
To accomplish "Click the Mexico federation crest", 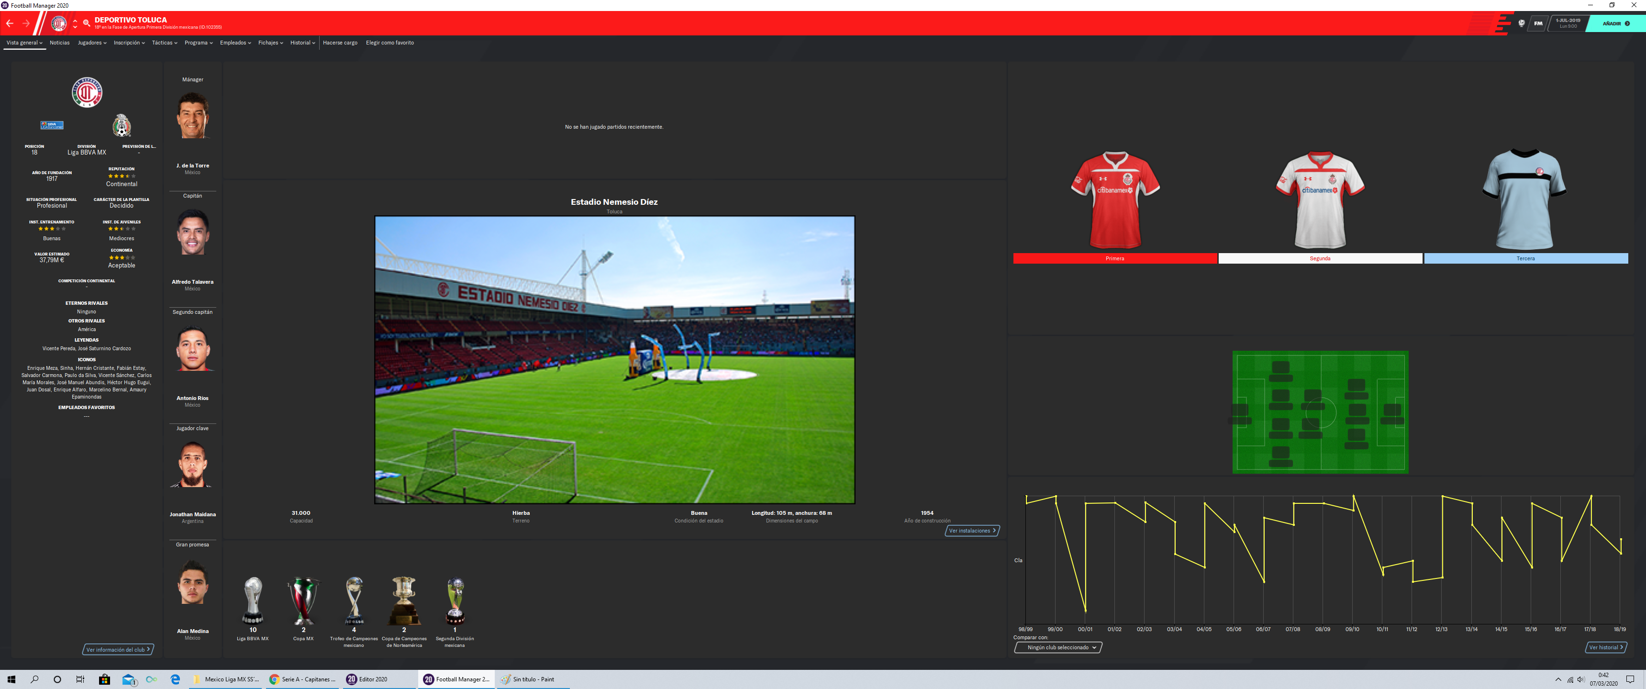I will point(122,125).
